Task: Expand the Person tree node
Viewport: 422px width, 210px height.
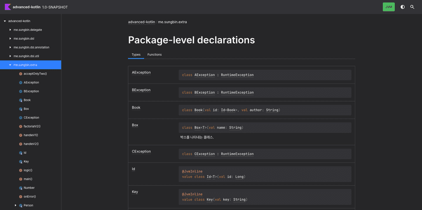Action: click(16, 205)
